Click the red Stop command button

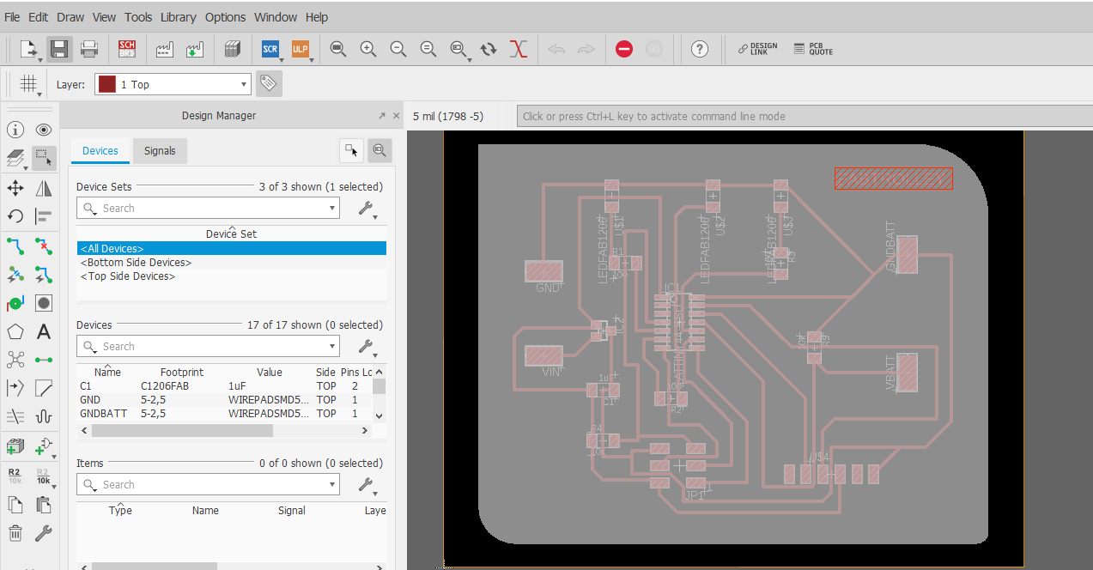[624, 49]
